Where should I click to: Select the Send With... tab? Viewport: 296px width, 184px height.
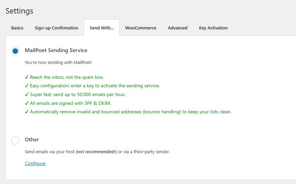(101, 28)
